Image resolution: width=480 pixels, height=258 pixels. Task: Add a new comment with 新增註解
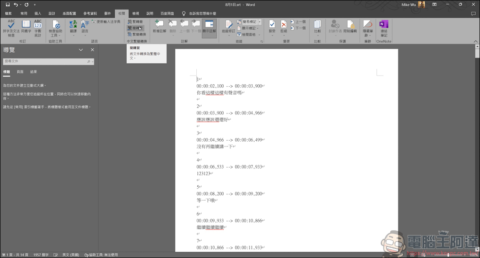[x=159, y=26]
